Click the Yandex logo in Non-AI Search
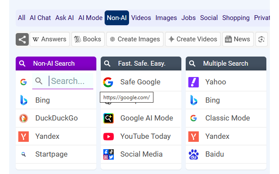The height and width of the screenshot is (174, 279). [24, 136]
